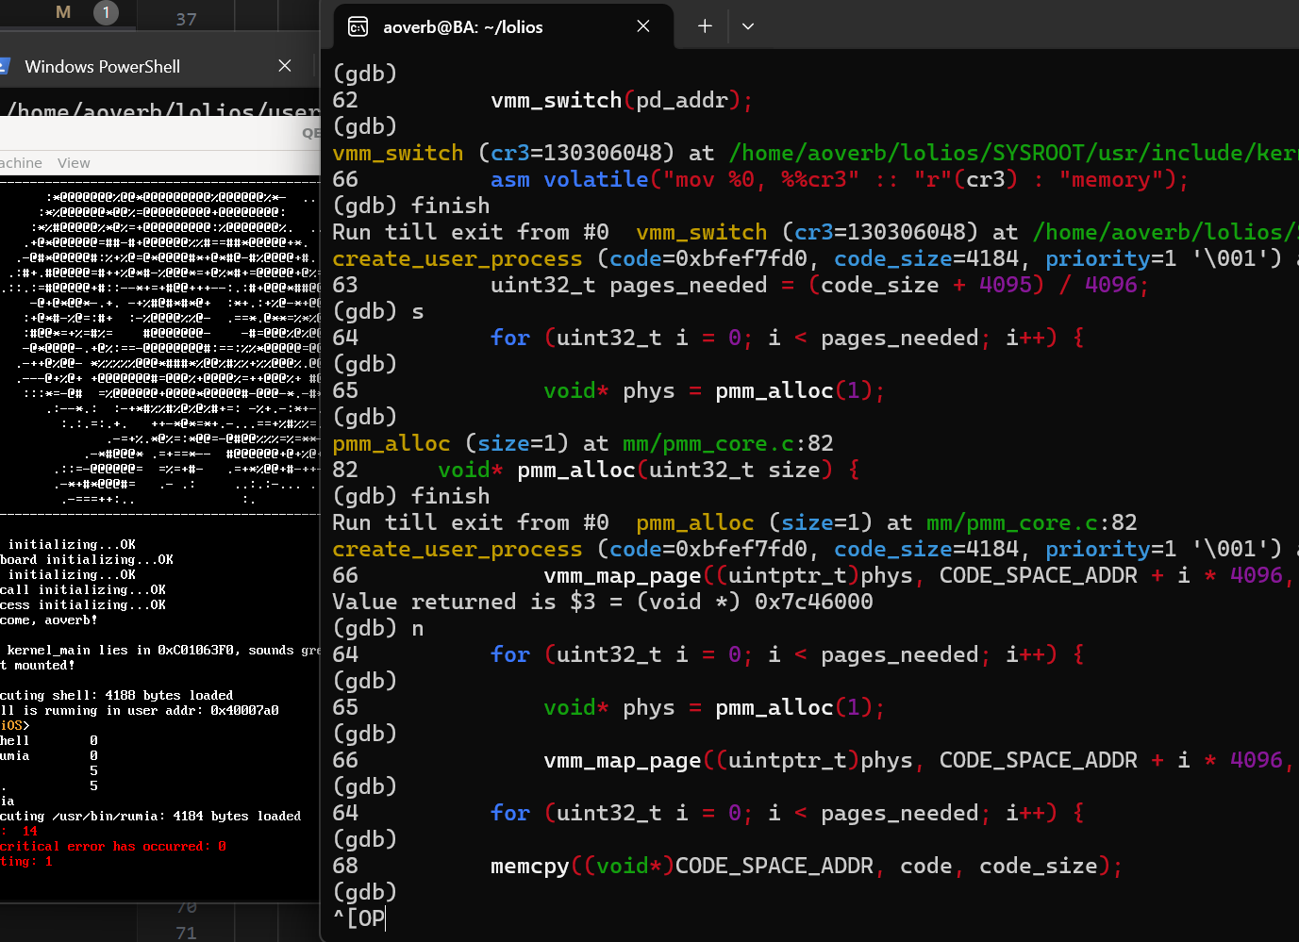Close the aoverb@BA: ~/lolios terminal tab

click(x=643, y=26)
